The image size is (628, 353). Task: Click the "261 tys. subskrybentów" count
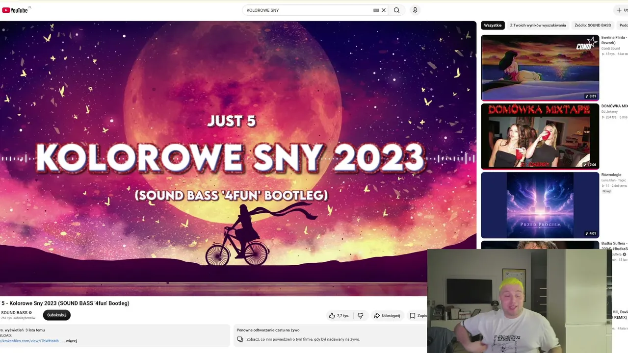click(x=18, y=318)
